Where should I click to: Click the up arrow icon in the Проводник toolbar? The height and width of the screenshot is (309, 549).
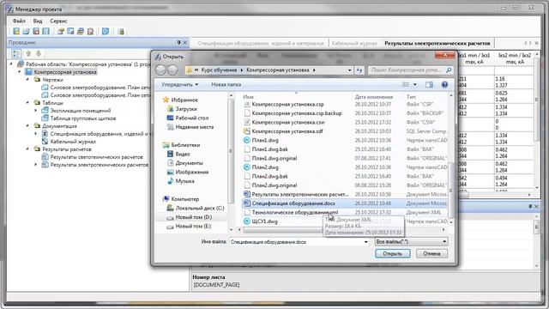click(x=28, y=53)
